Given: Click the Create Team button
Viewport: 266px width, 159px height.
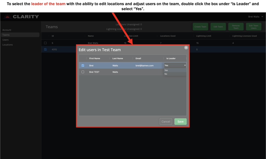Looking at the screenshot, I should click(200, 26).
